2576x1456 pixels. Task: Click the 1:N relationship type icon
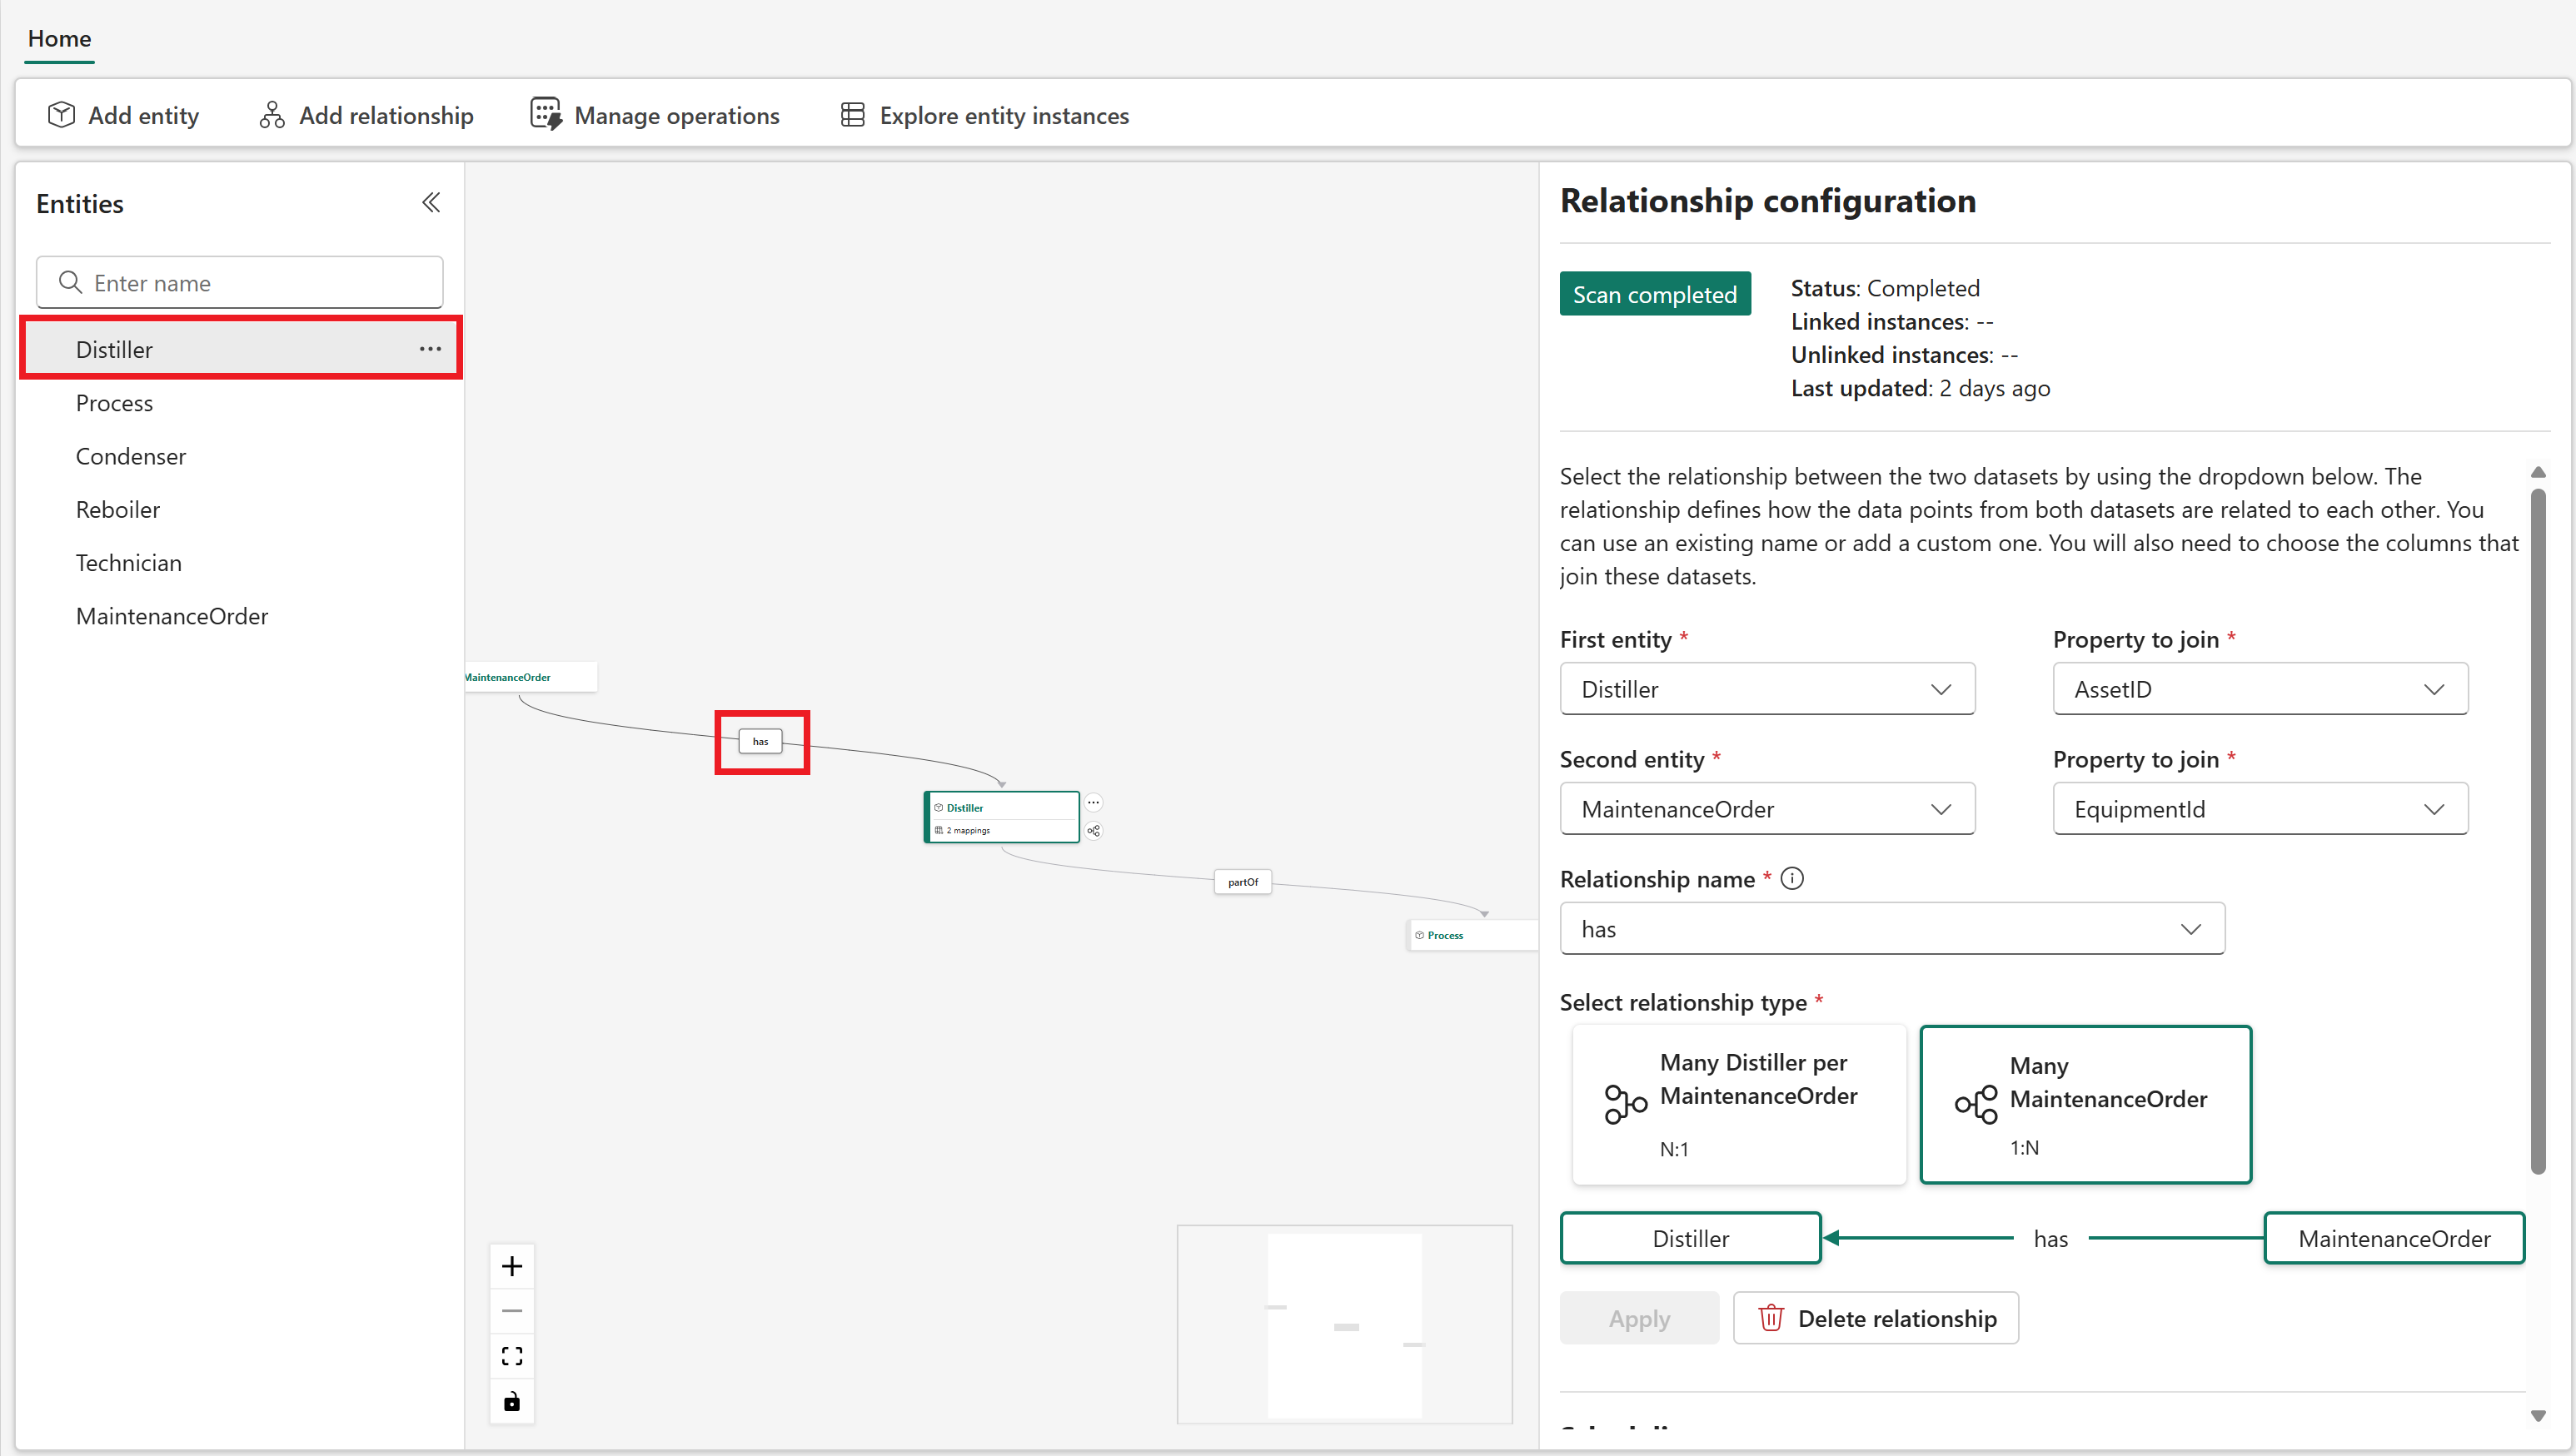[x=1977, y=1104]
